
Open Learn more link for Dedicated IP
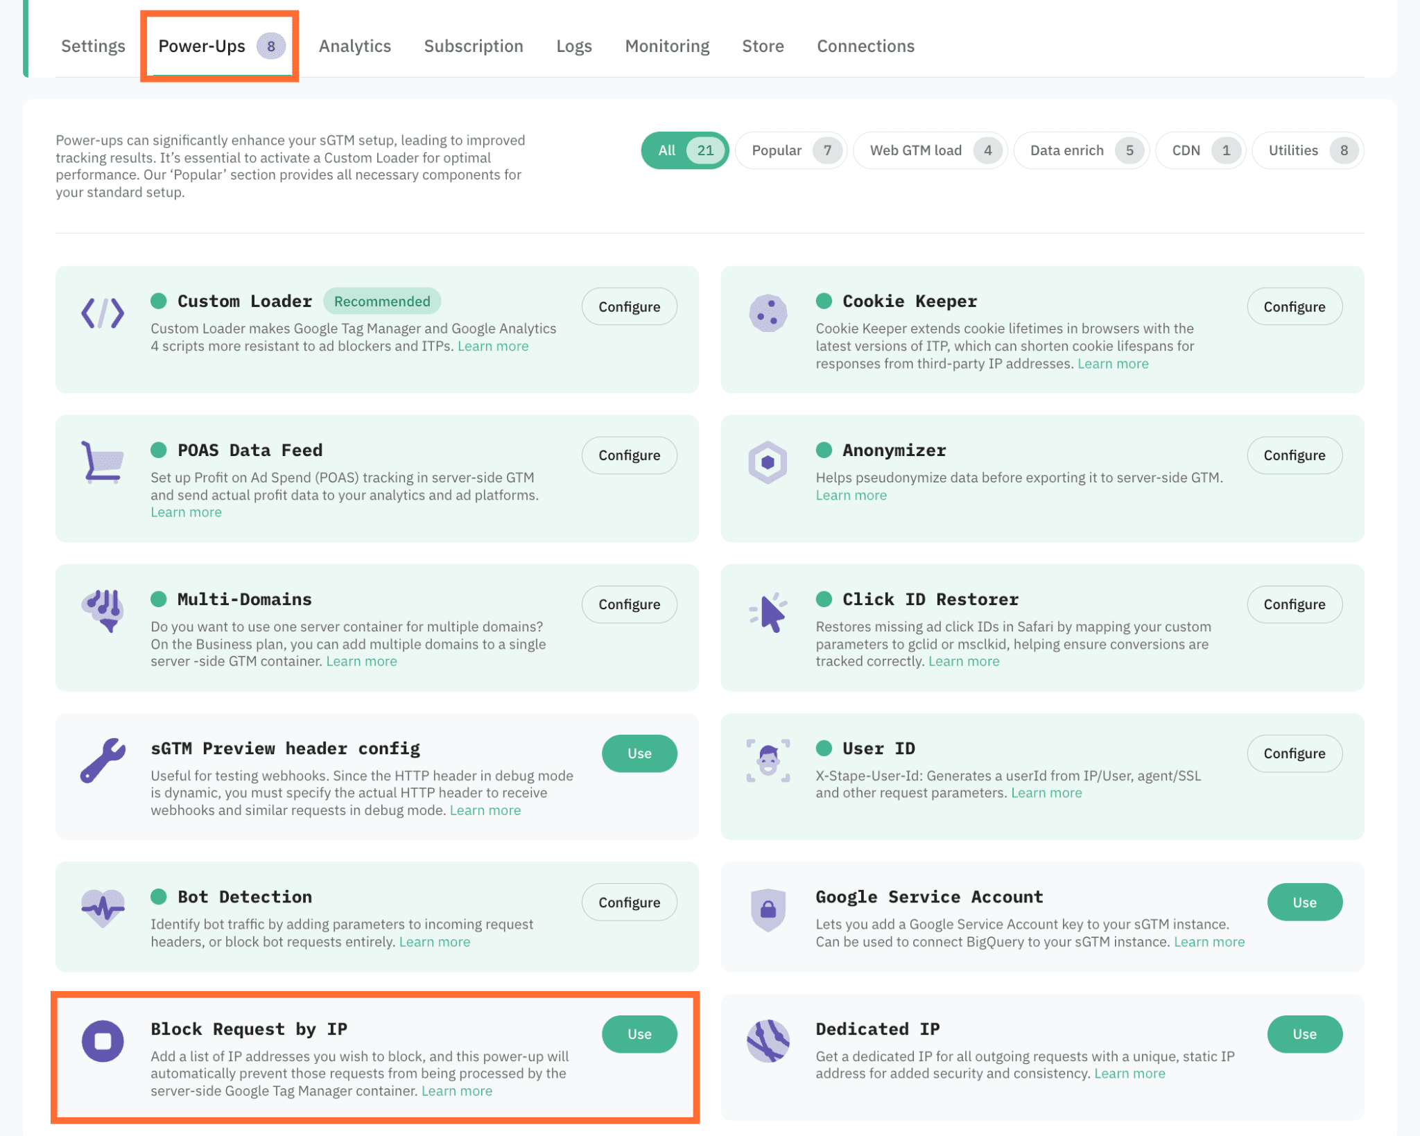(1129, 1074)
